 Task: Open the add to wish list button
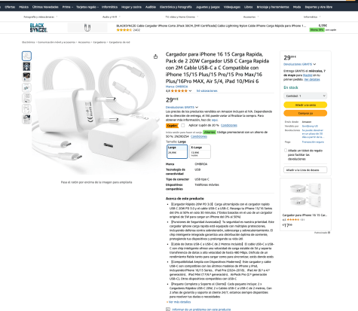pos(305,170)
